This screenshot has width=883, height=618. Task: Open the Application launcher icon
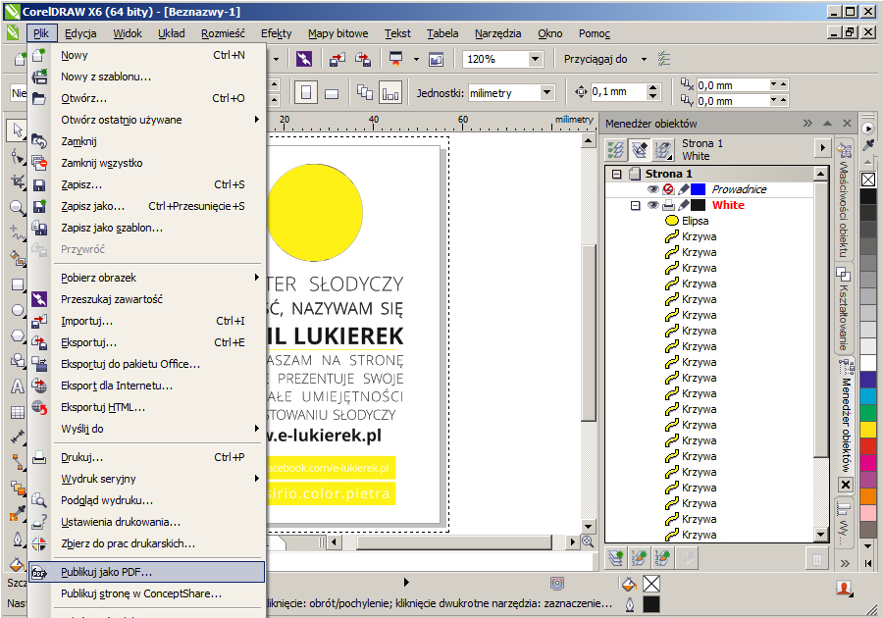(x=396, y=59)
